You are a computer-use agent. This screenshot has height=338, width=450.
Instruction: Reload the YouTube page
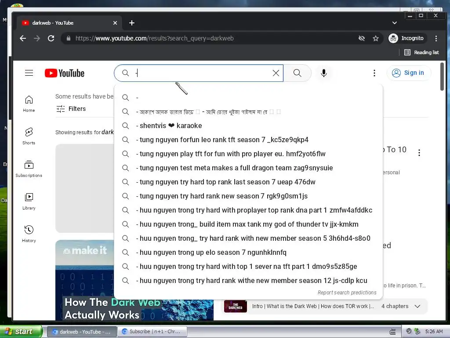click(x=51, y=38)
